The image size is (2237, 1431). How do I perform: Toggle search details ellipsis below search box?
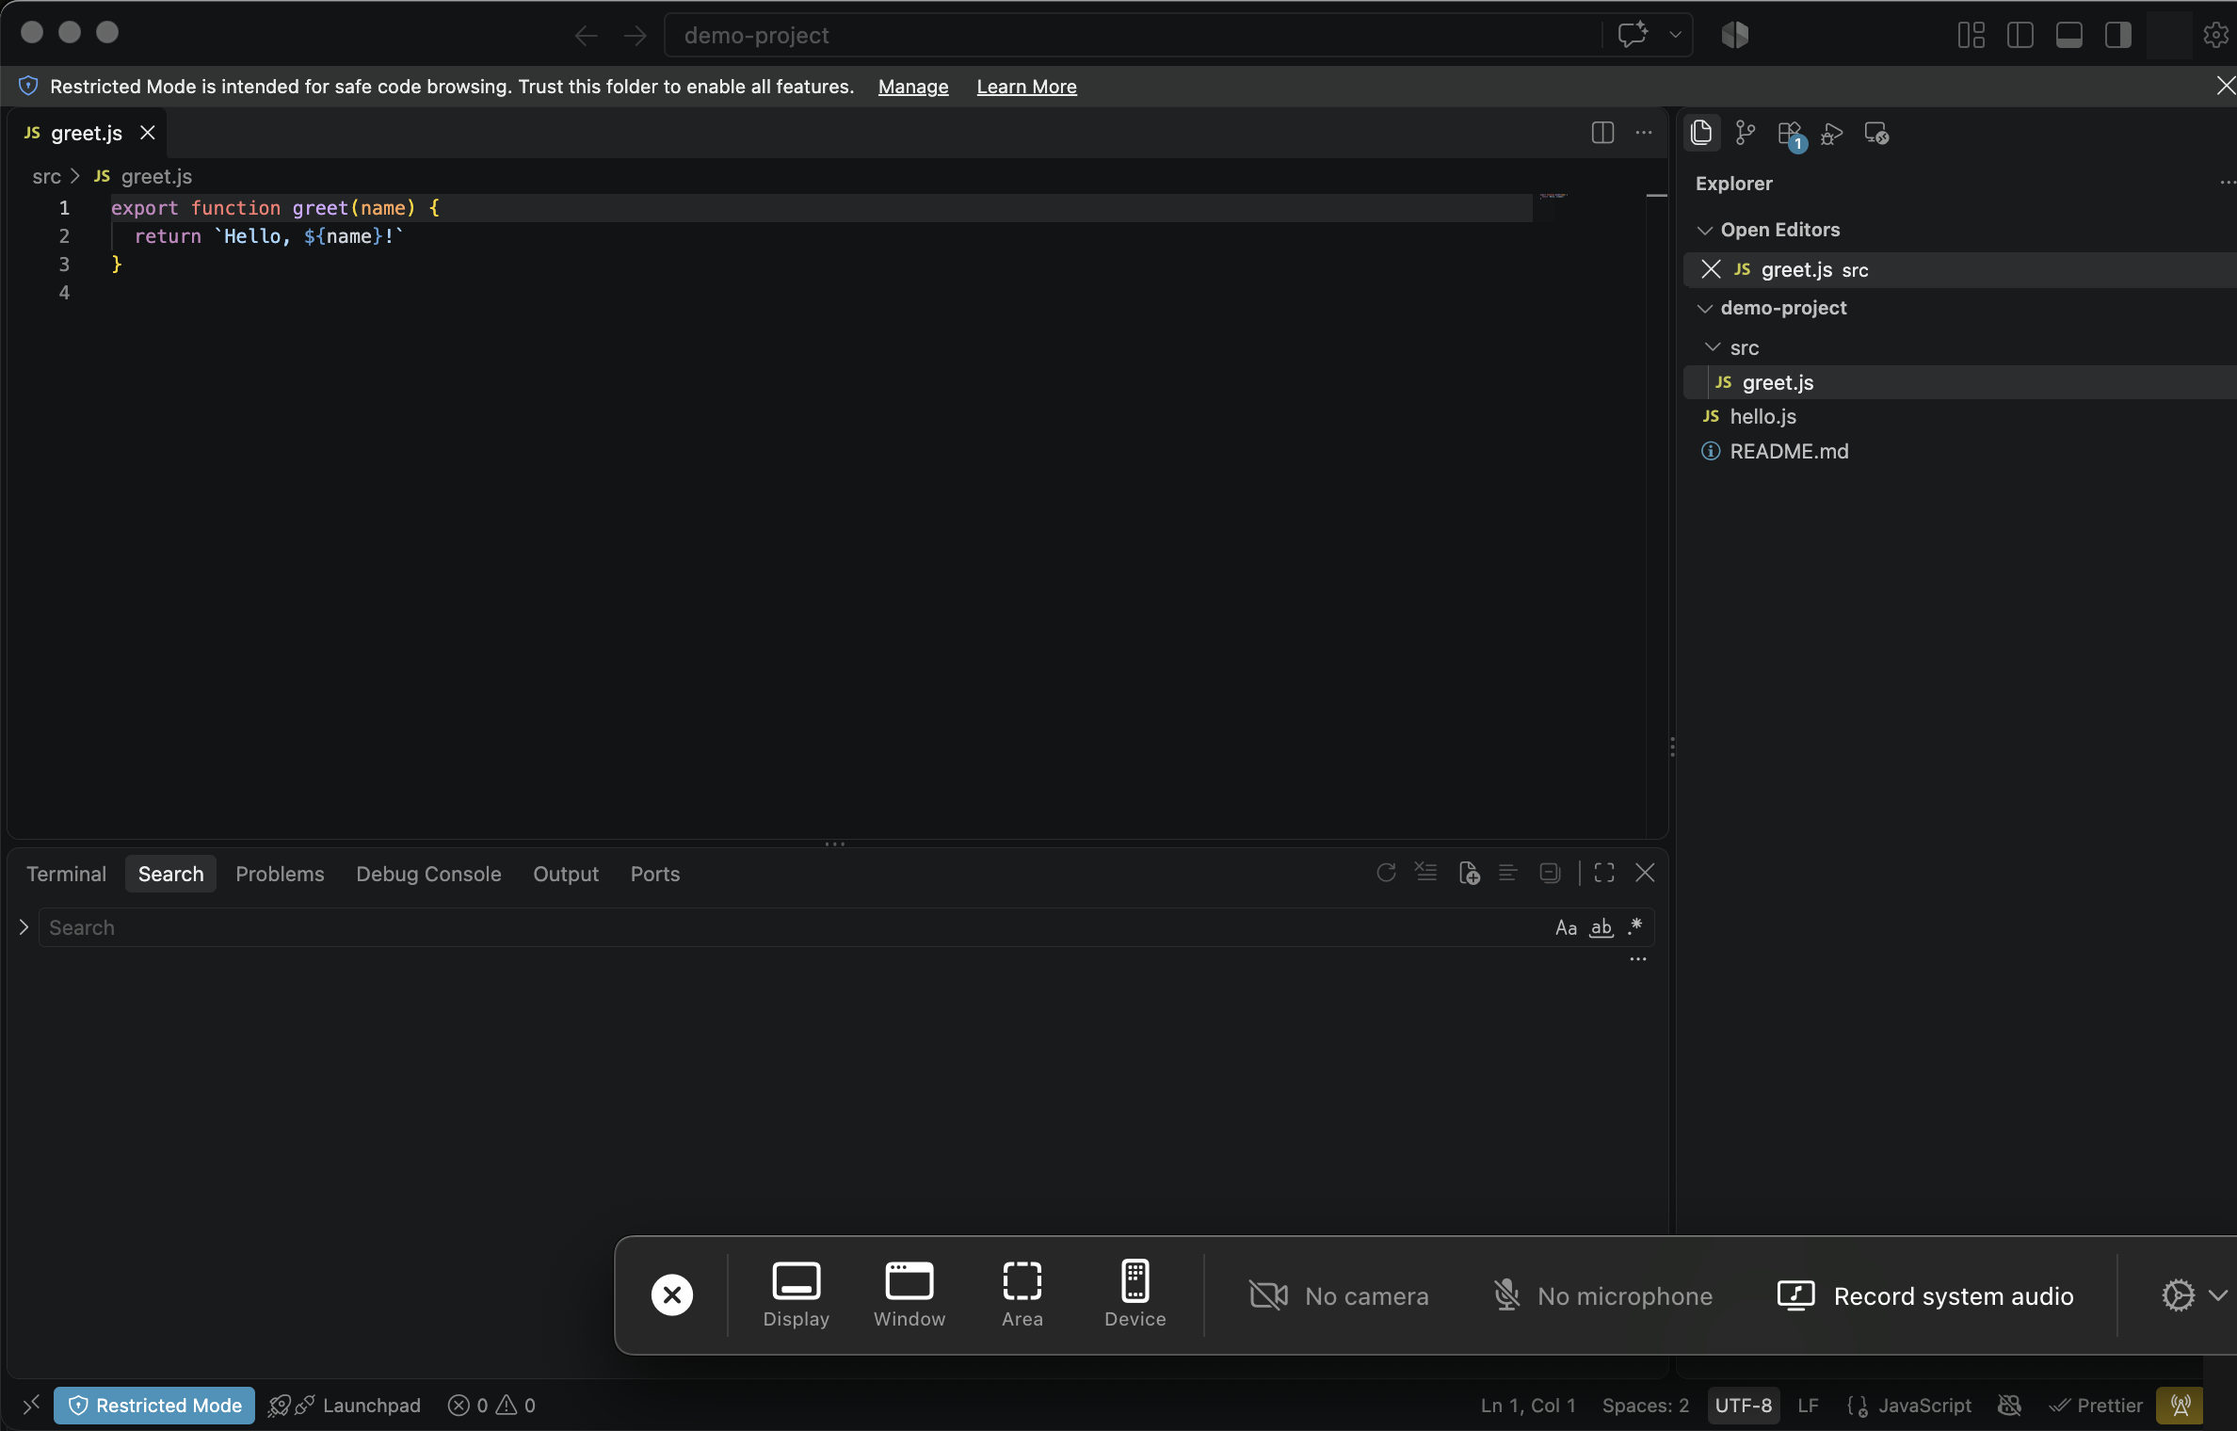(x=1638, y=959)
